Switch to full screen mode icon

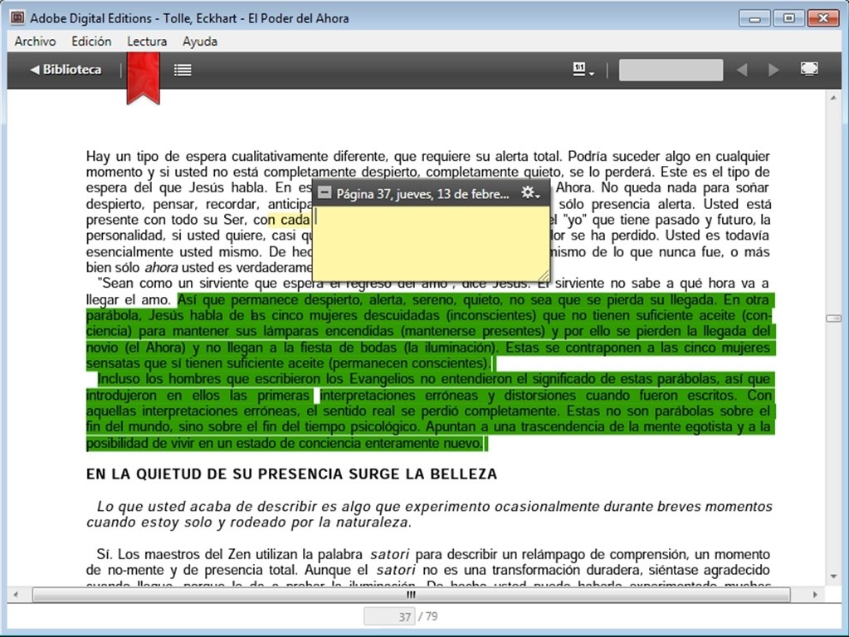pos(809,70)
